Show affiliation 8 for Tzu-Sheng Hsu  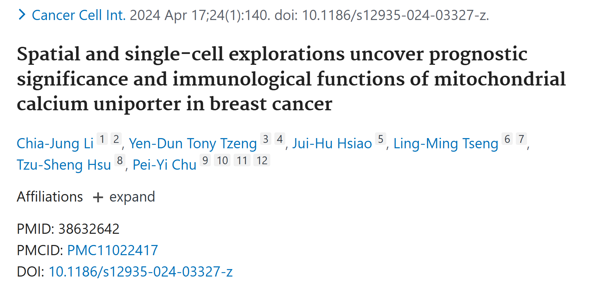[x=120, y=160]
